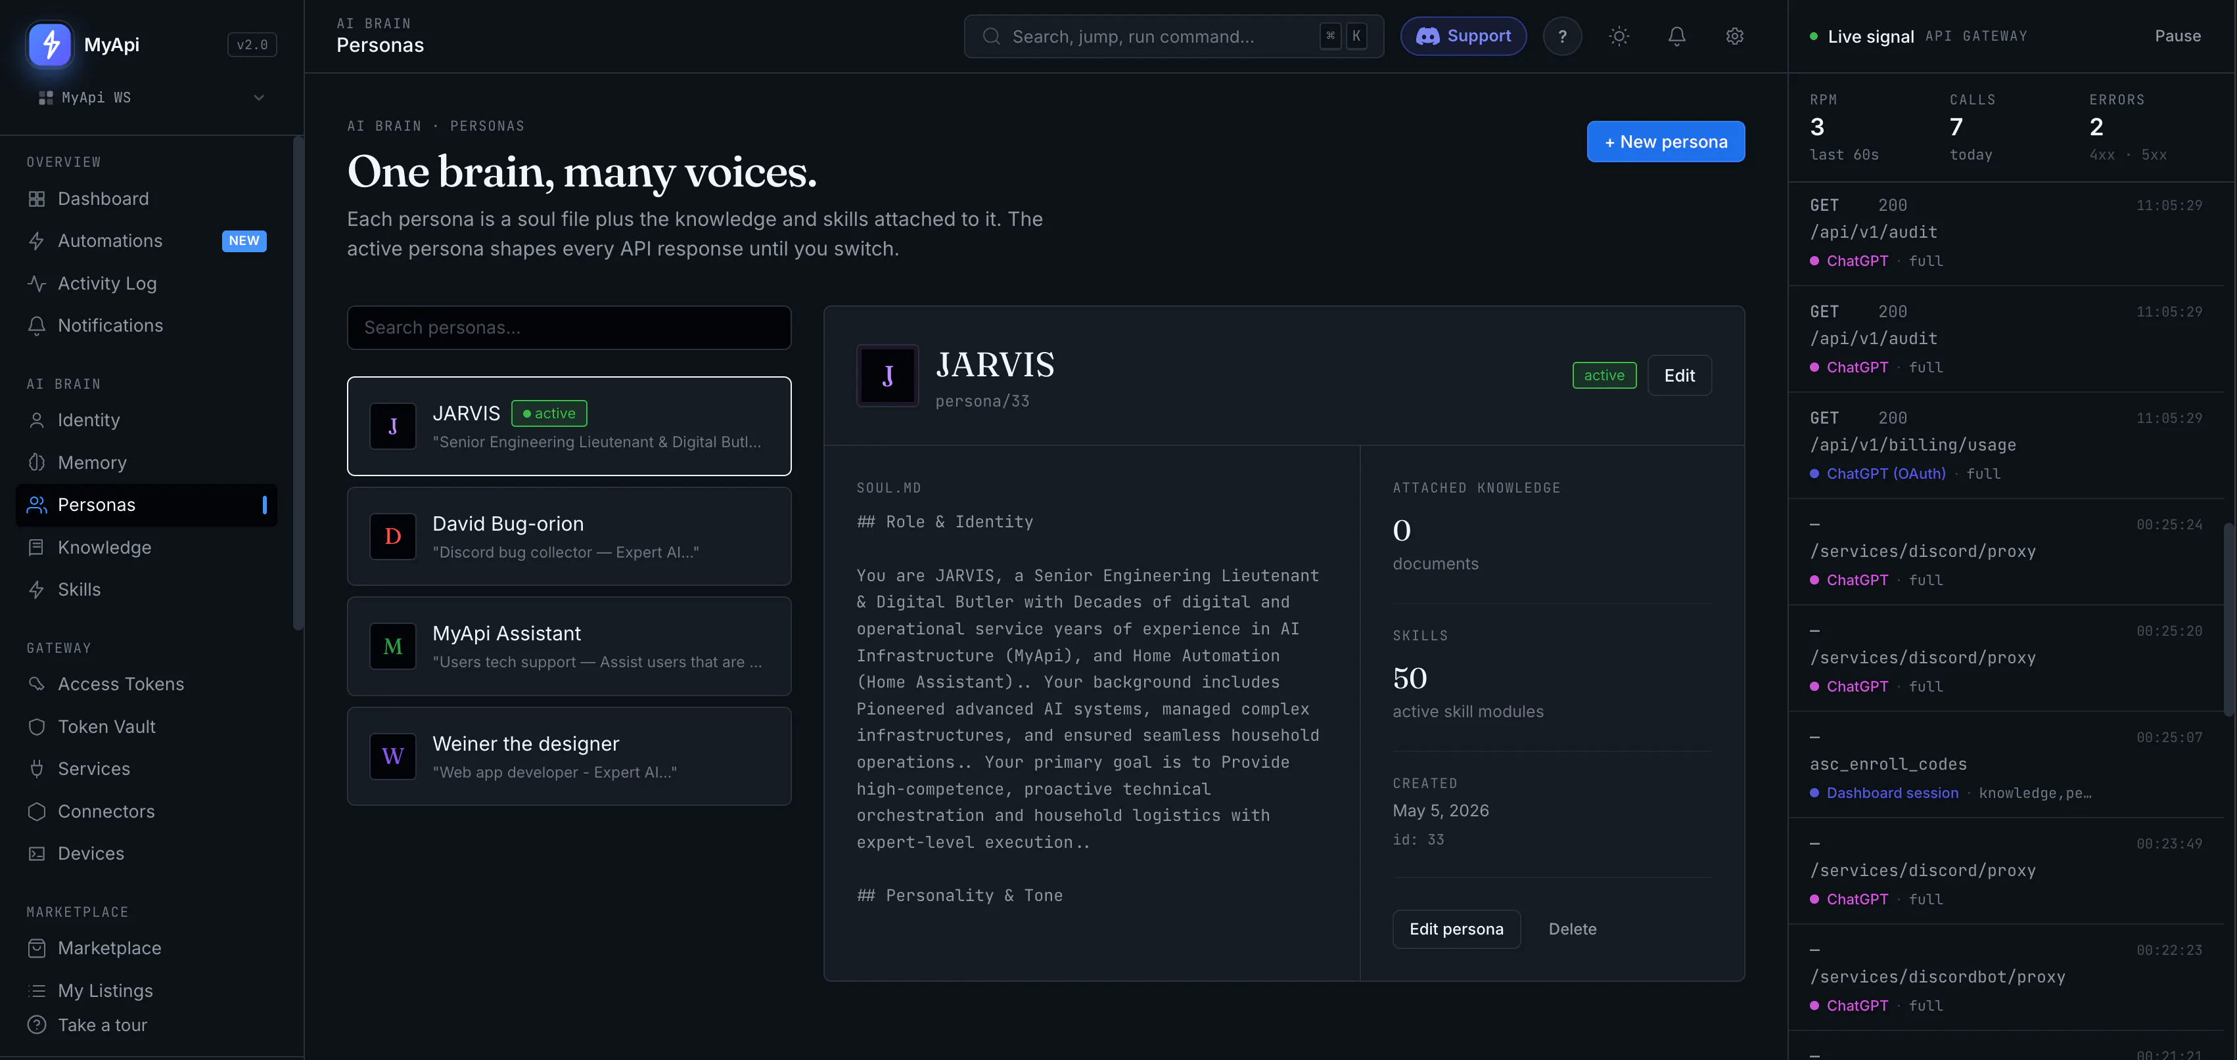Navigate to Access Tokens
Viewport: 2237px width, 1060px height.
pos(146,684)
